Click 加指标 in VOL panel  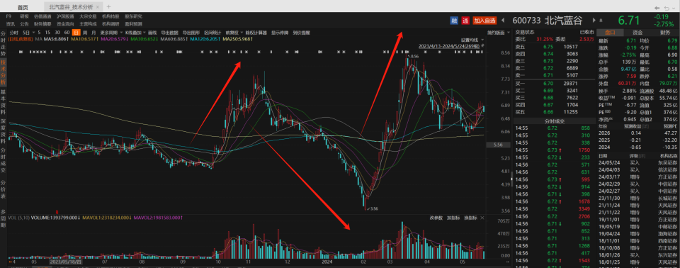pos(453,218)
